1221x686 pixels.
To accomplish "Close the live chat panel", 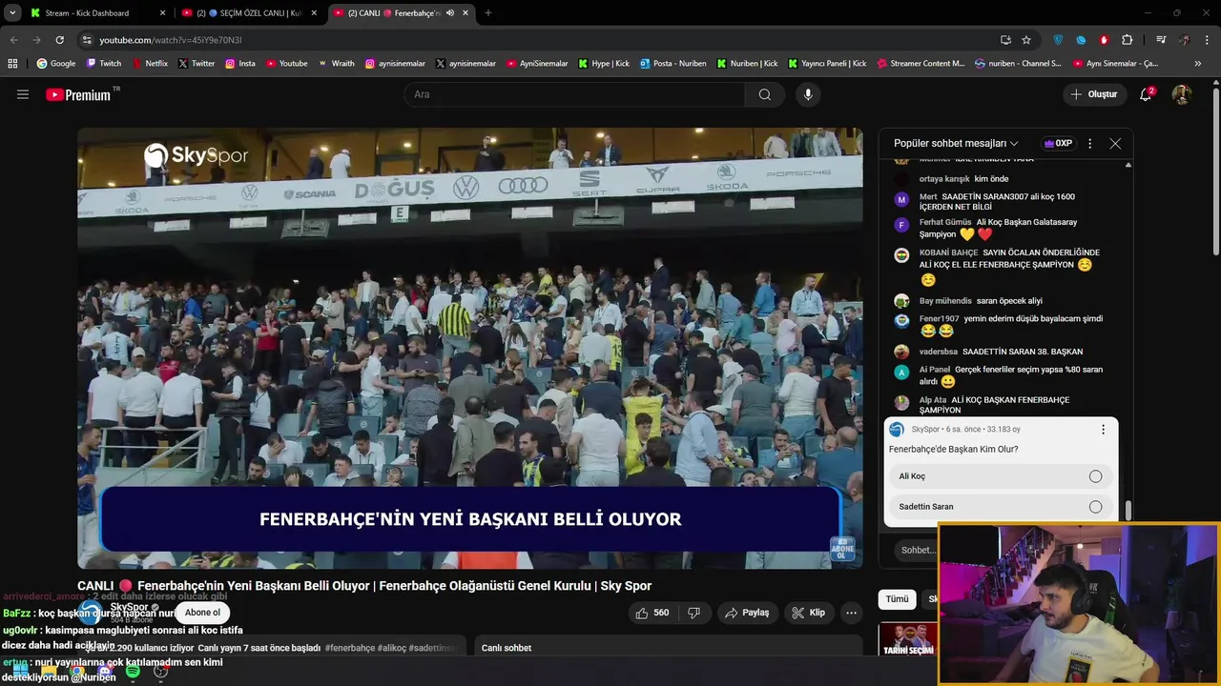I will pyautogui.click(x=1115, y=143).
